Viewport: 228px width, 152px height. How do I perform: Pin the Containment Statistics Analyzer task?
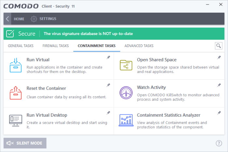click(219, 113)
